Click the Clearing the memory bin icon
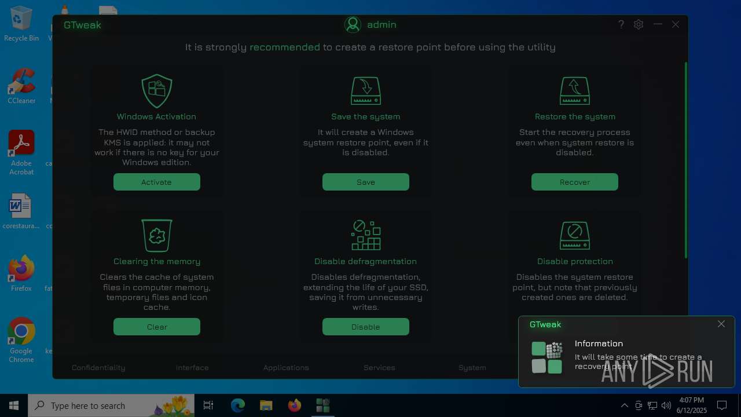 pyautogui.click(x=157, y=235)
